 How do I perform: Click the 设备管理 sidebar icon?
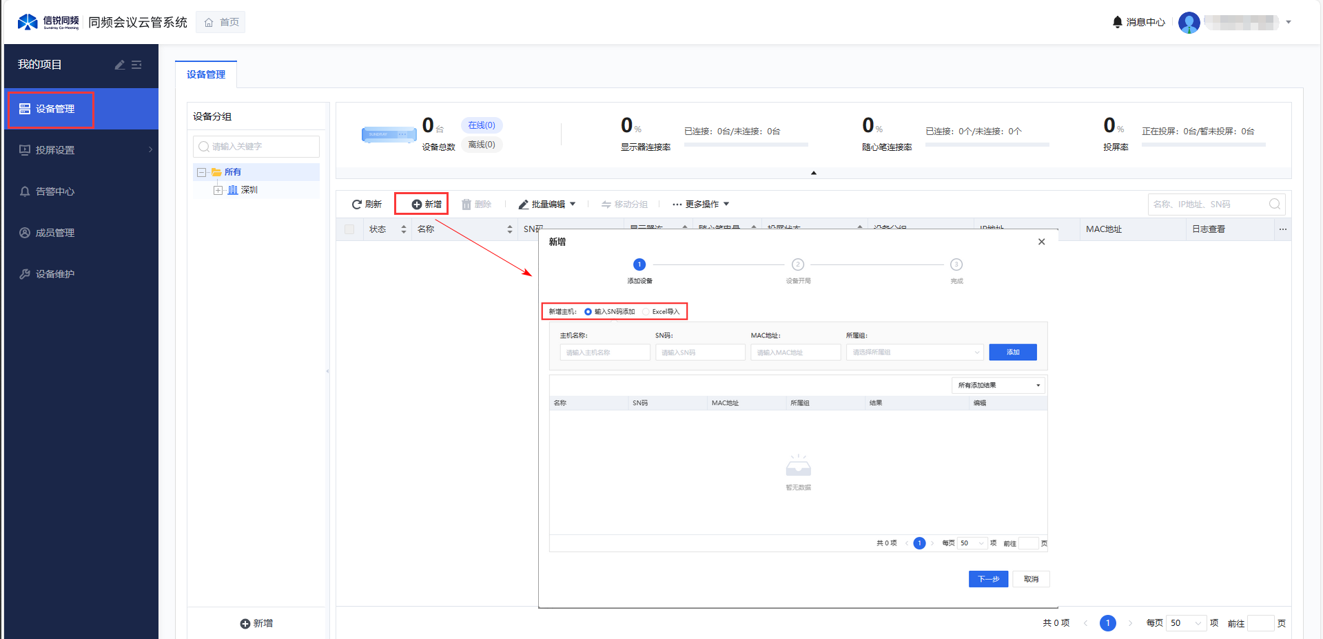pos(25,109)
